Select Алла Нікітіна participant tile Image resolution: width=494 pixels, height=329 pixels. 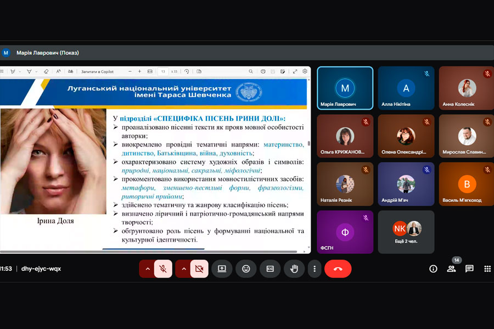pyautogui.click(x=406, y=88)
